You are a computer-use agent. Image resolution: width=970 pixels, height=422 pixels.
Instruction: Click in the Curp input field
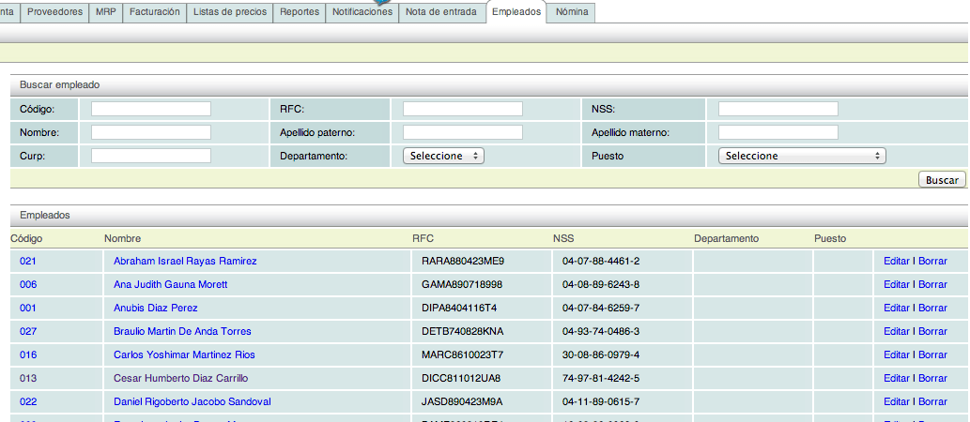coord(151,156)
